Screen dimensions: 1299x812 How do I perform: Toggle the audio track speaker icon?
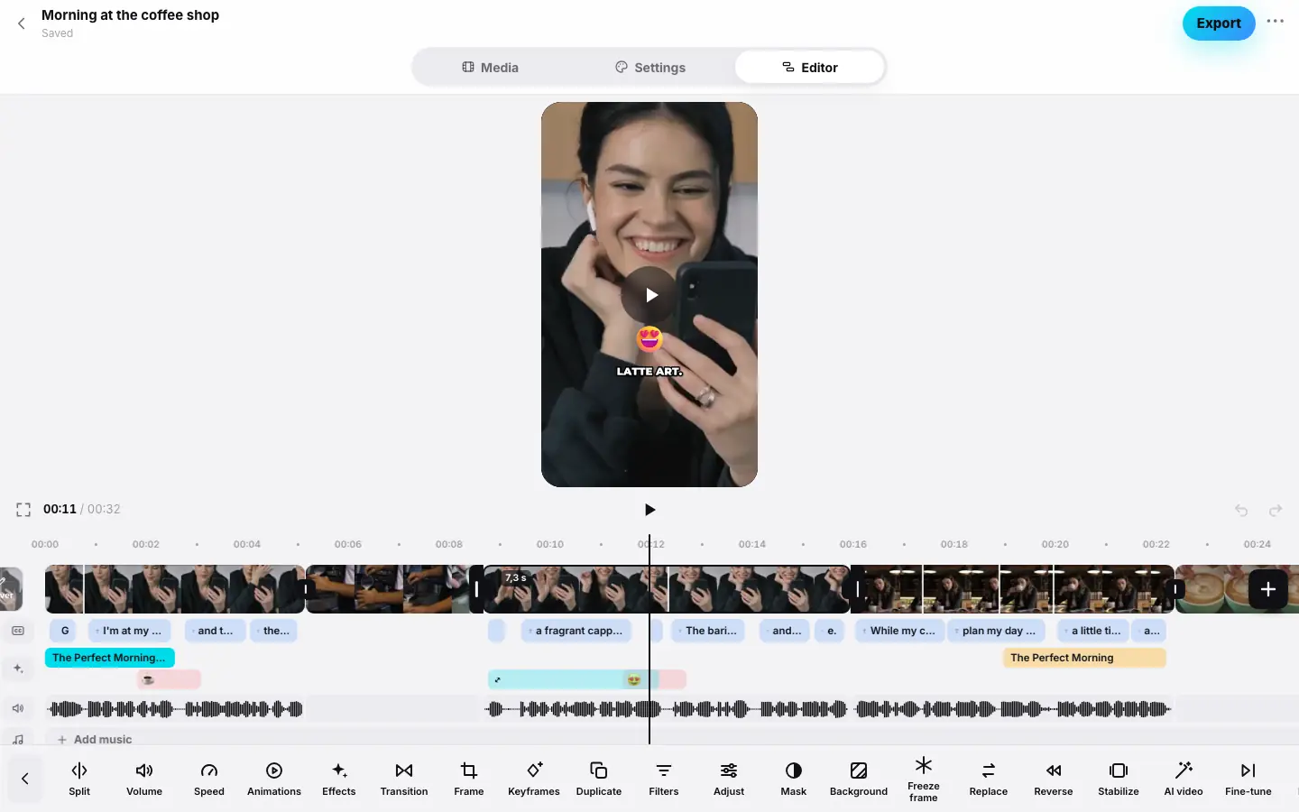pos(18,708)
